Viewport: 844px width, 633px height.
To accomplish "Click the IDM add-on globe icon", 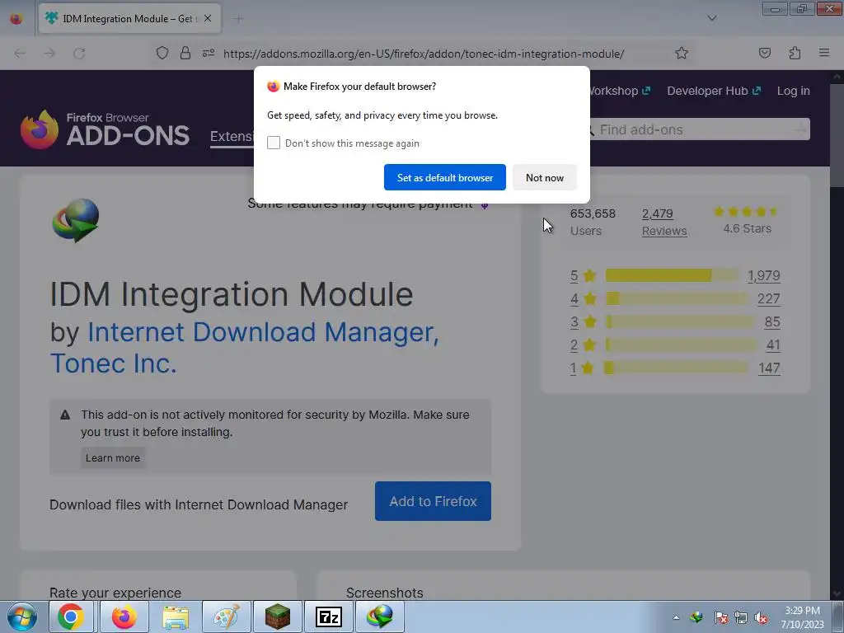I will 75,220.
